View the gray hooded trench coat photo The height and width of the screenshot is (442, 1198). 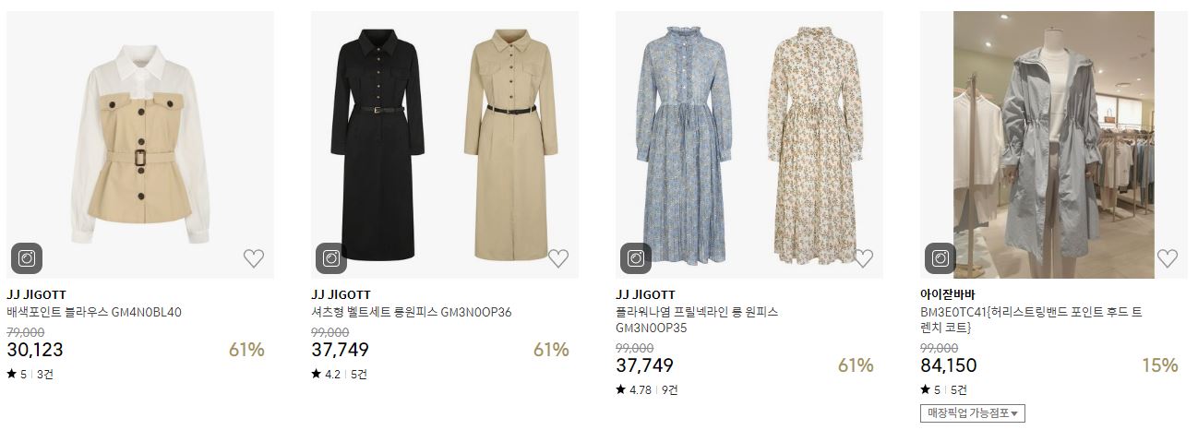[1054, 145]
